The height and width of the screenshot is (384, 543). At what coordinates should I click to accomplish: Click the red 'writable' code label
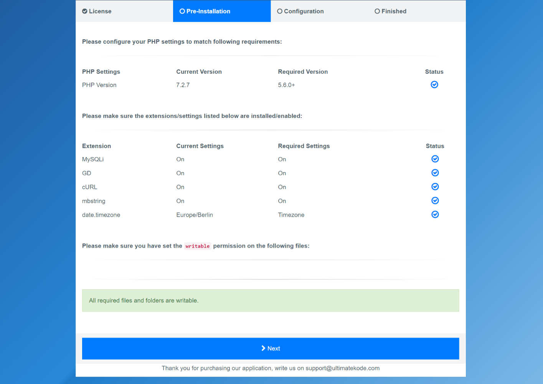coord(198,246)
